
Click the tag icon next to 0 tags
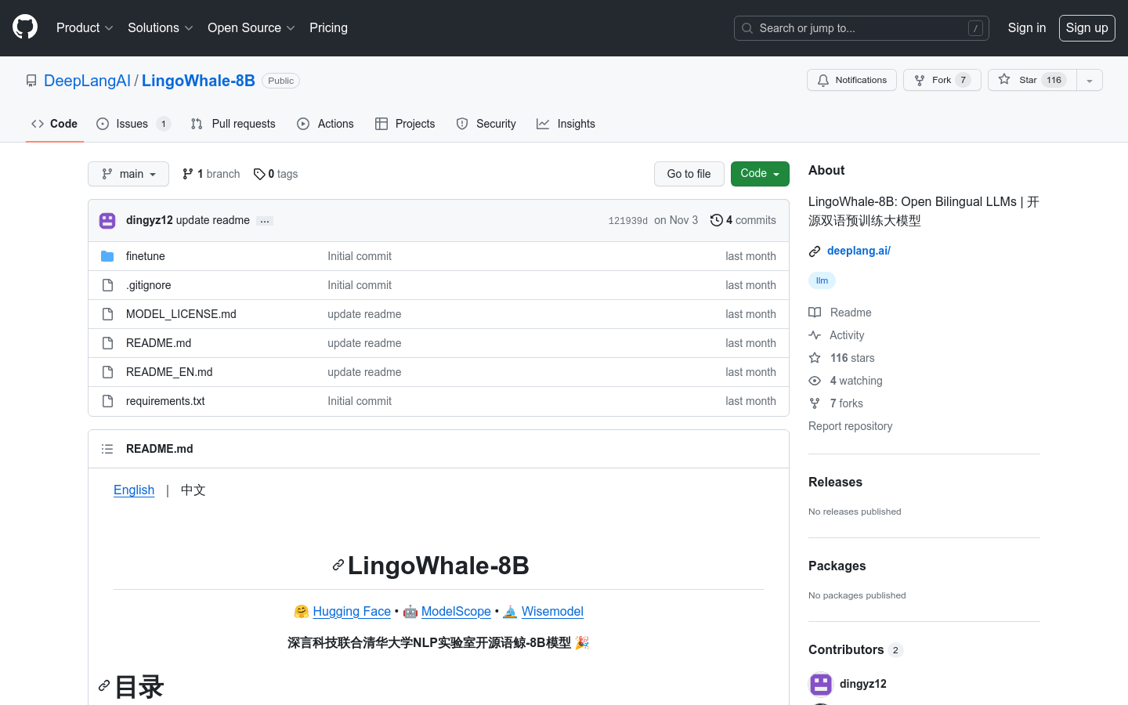point(259,174)
